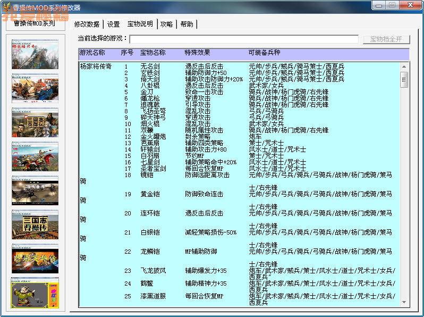This screenshot has width=424, height=317.
Task: Go to the 攻略 tab
Action: [x=166, y=24]
